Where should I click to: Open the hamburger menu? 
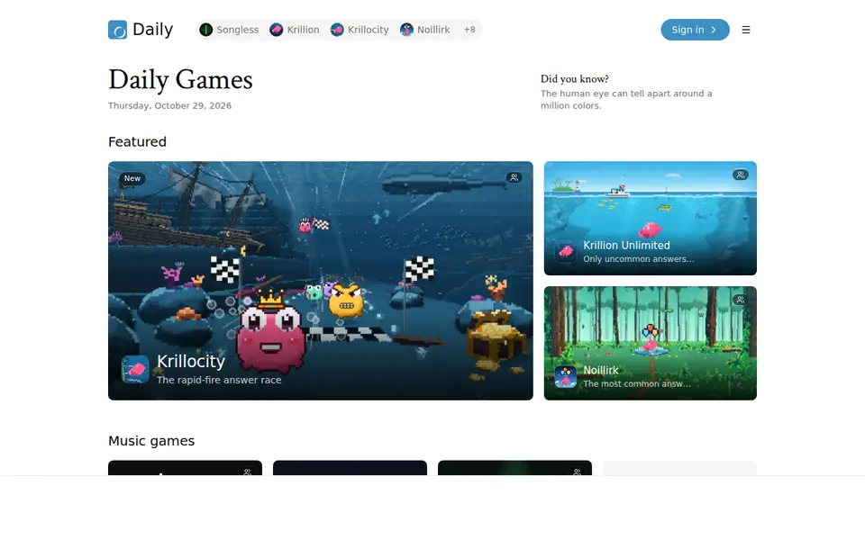[746, 30]
